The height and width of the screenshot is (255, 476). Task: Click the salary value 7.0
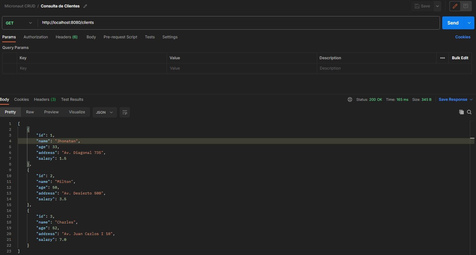click(63, 240)
